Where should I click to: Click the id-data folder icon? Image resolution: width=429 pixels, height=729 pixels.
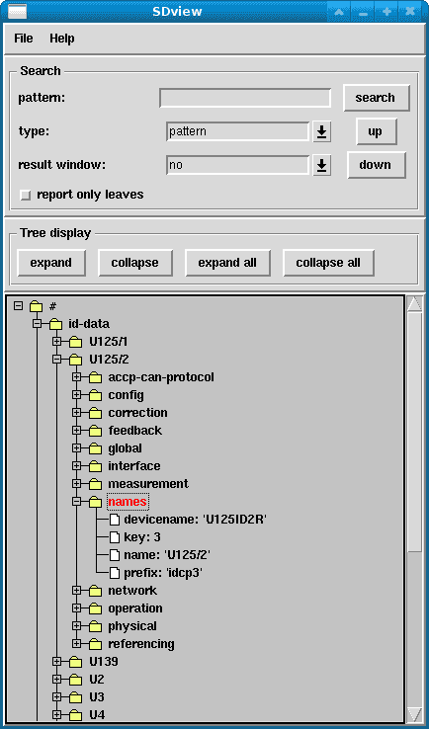55,324
